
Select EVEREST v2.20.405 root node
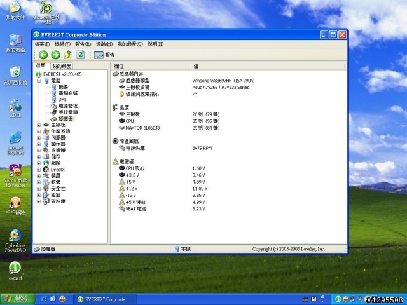pos(62,74)
